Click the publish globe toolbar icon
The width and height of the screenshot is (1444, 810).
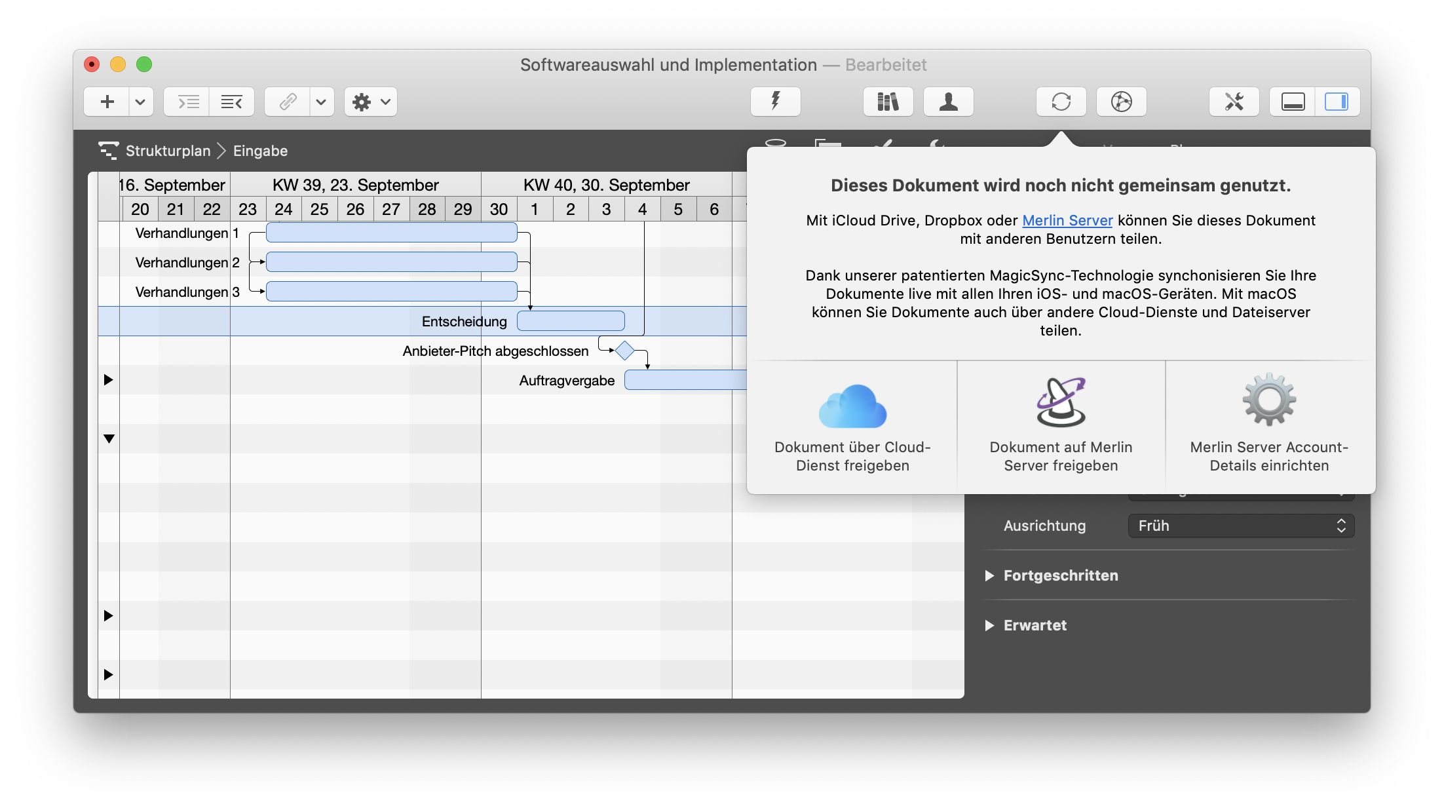click(x=1121, y=102)
